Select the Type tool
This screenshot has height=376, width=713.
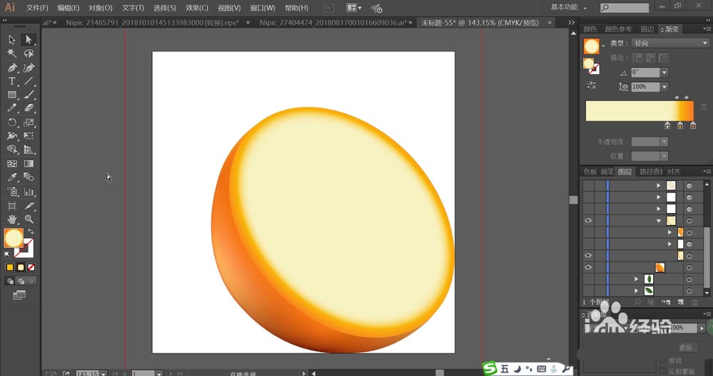click(12, 81)
